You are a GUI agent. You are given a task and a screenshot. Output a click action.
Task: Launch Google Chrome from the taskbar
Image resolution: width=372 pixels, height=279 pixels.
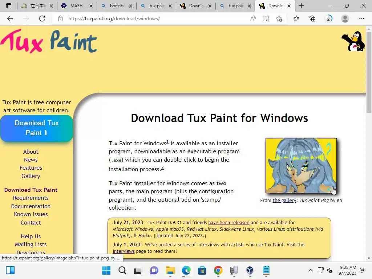click(218, 270)
